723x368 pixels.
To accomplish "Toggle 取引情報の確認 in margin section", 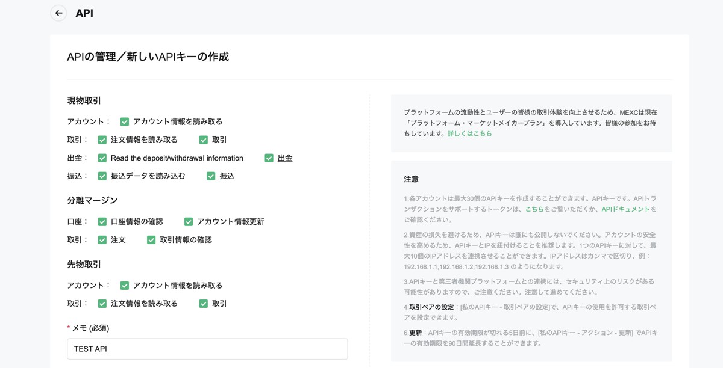I will tap(151, 239).
